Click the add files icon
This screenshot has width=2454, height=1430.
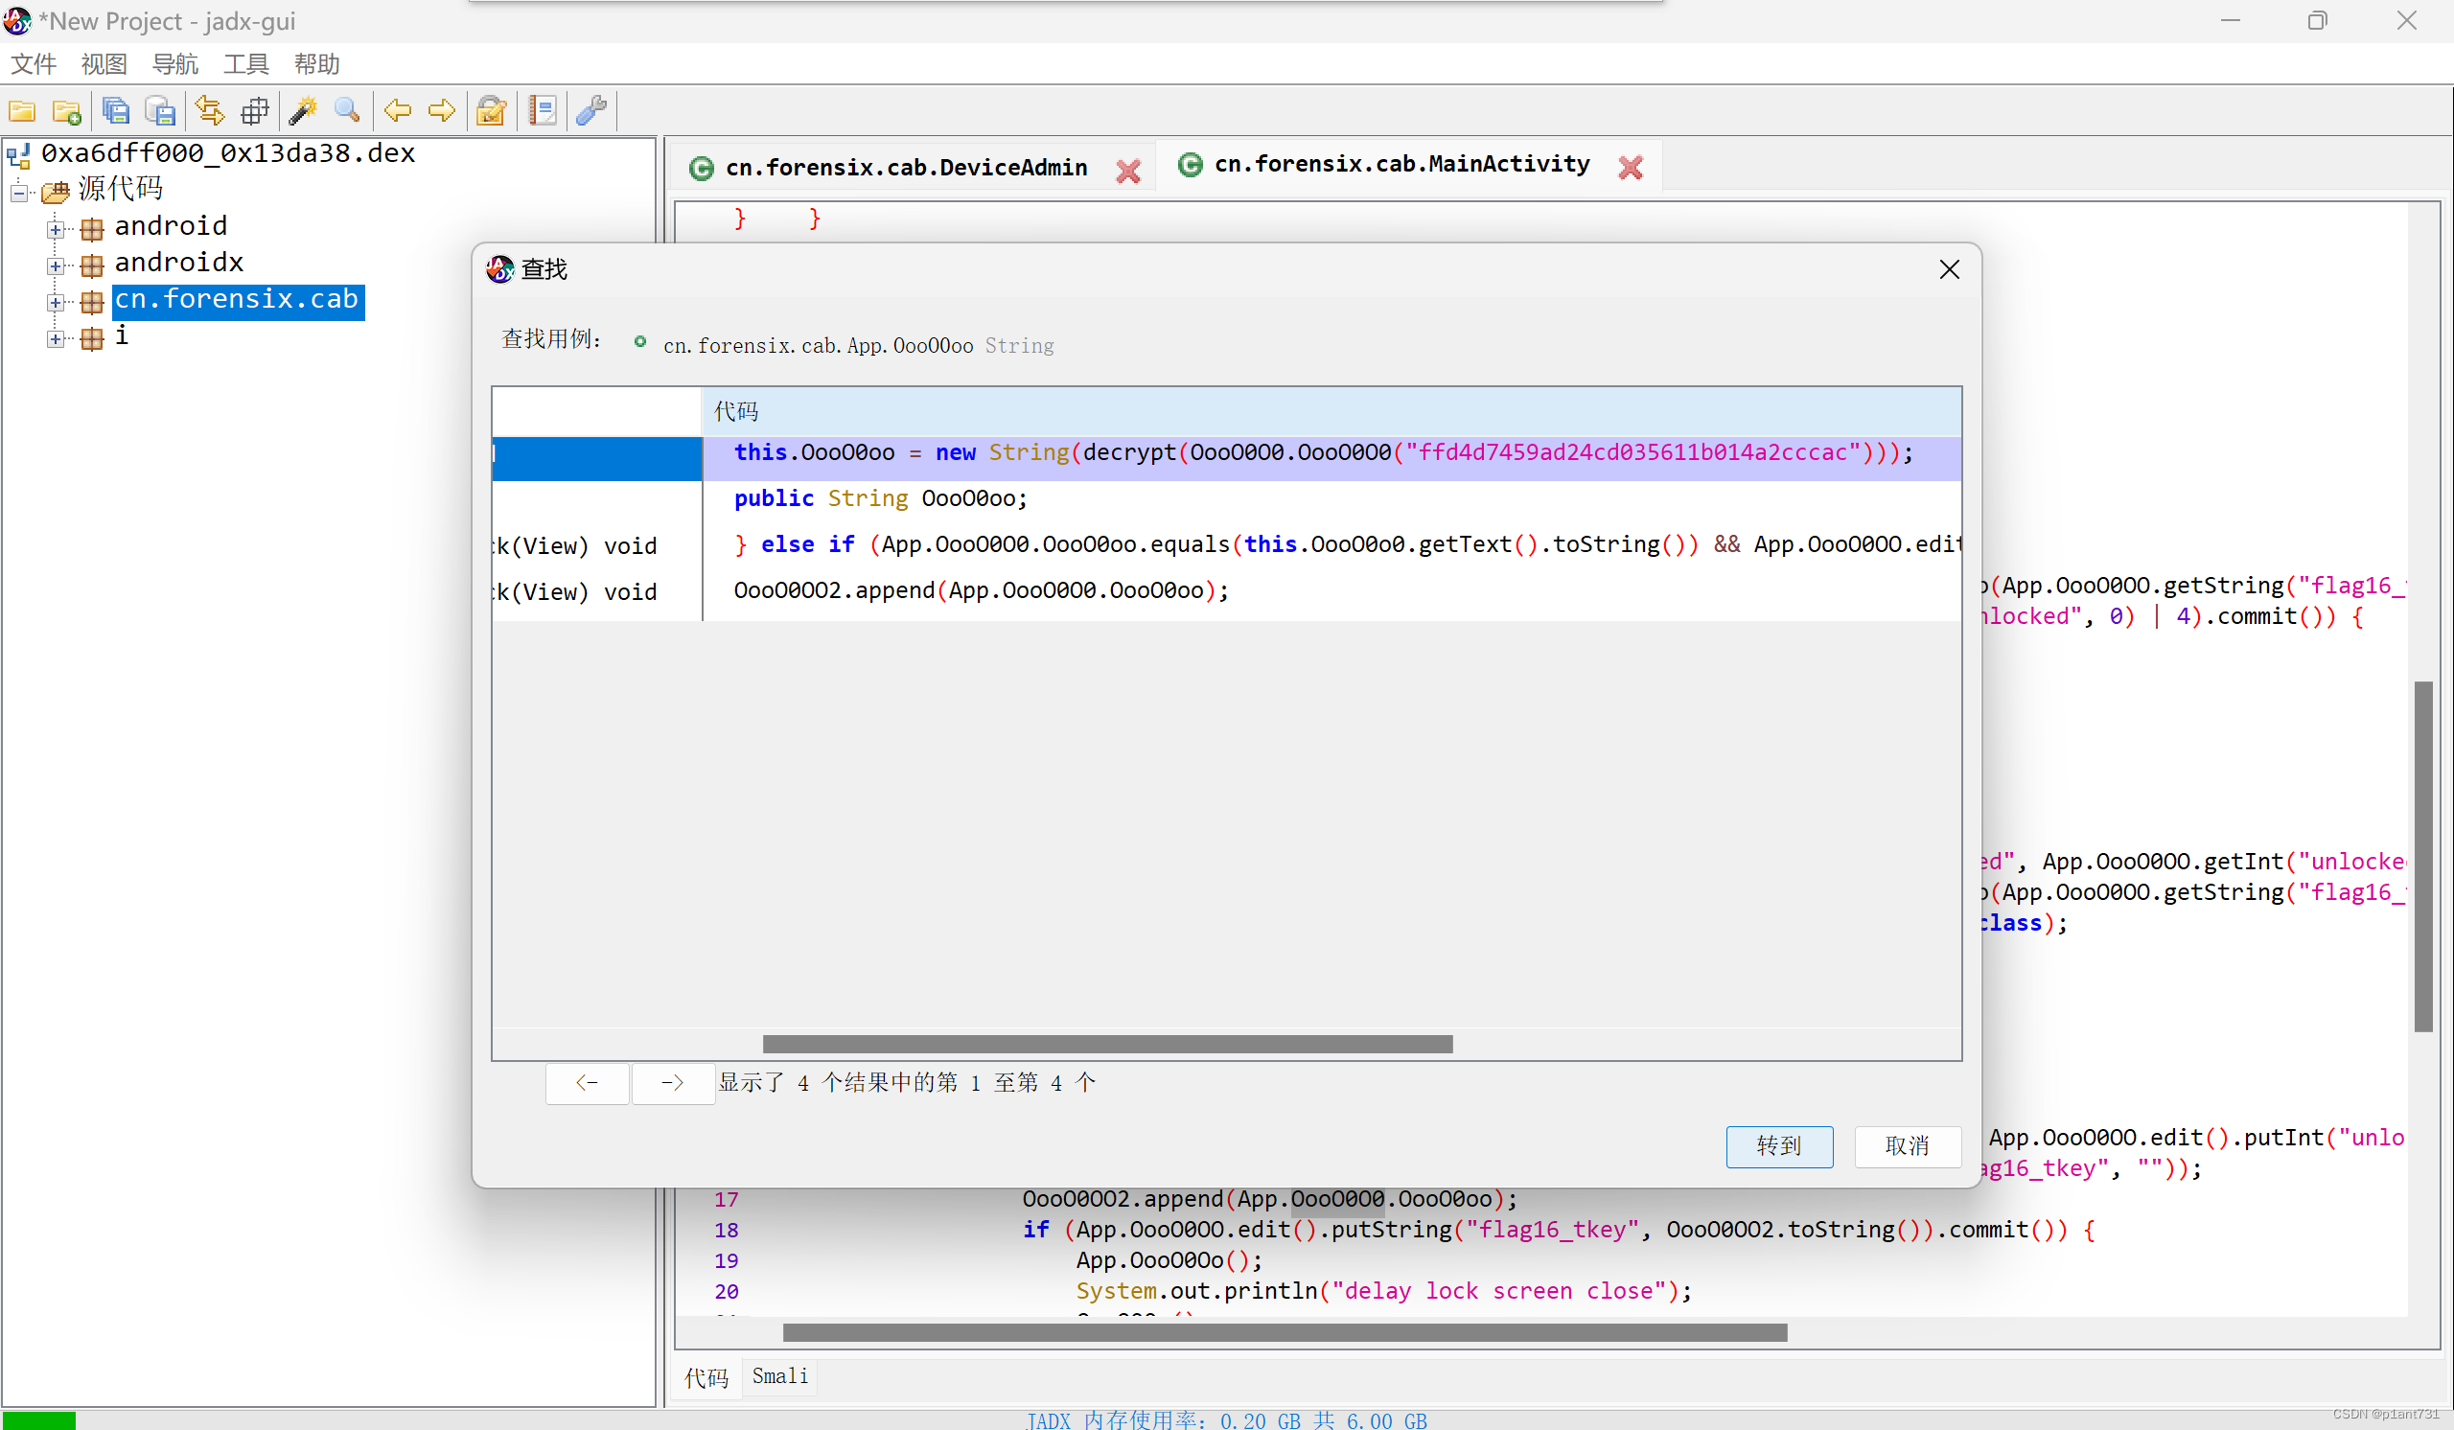coord(67,111)
